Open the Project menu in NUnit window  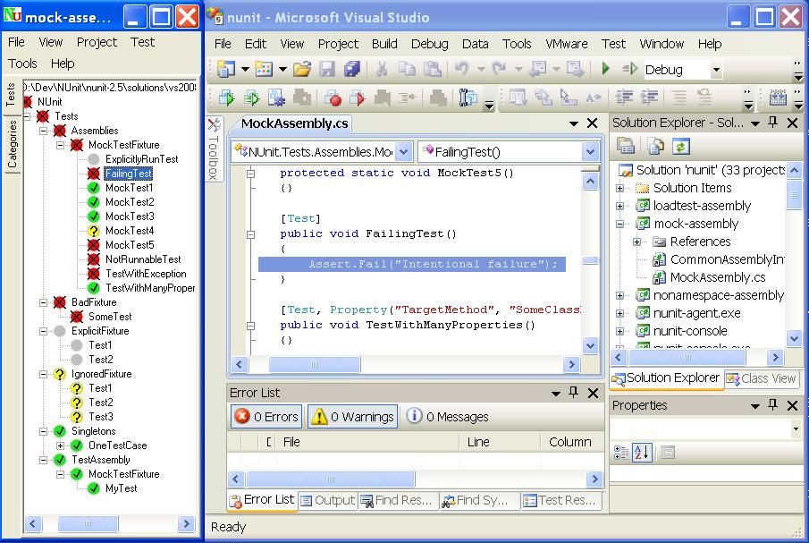[x=97, y=42]
